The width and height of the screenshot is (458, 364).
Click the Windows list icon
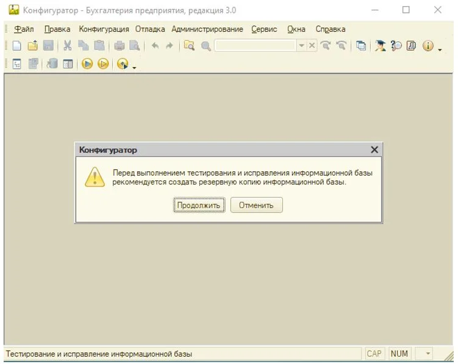click(361, 46)
